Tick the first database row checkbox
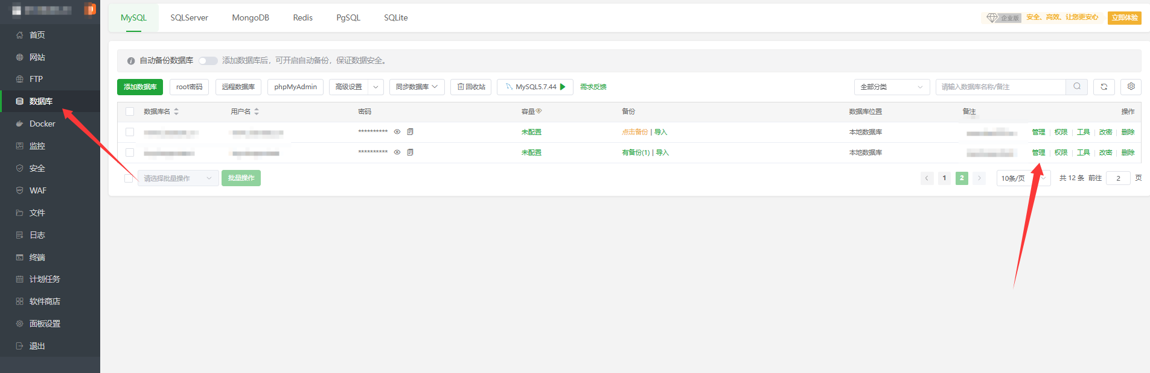 [x=130, y=132]
